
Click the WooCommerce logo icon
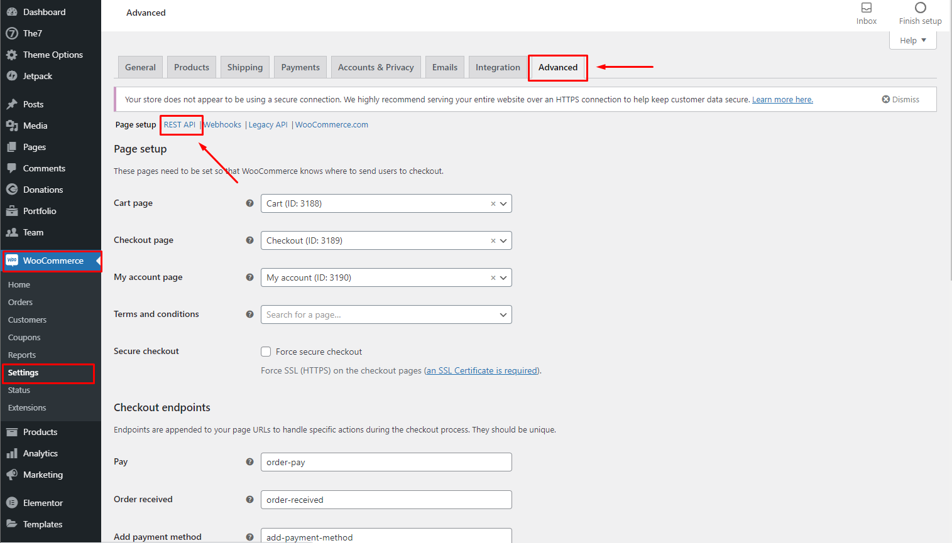click(12, 261)
